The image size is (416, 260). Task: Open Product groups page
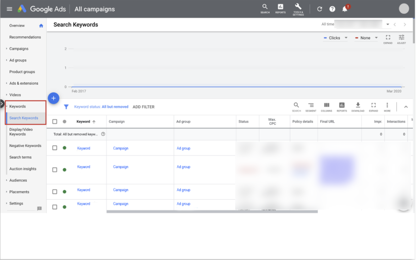point(22,72)
